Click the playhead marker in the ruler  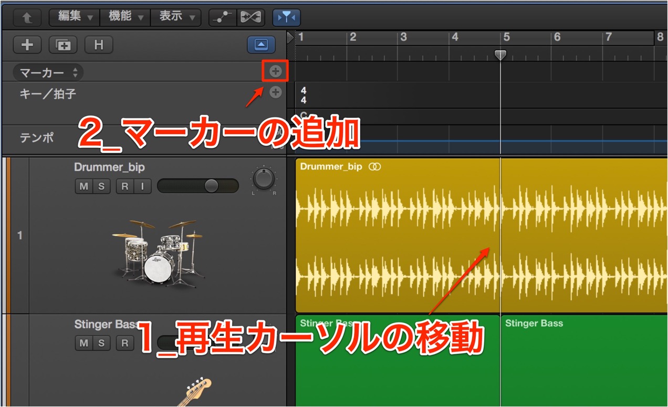tap(500, 55)
